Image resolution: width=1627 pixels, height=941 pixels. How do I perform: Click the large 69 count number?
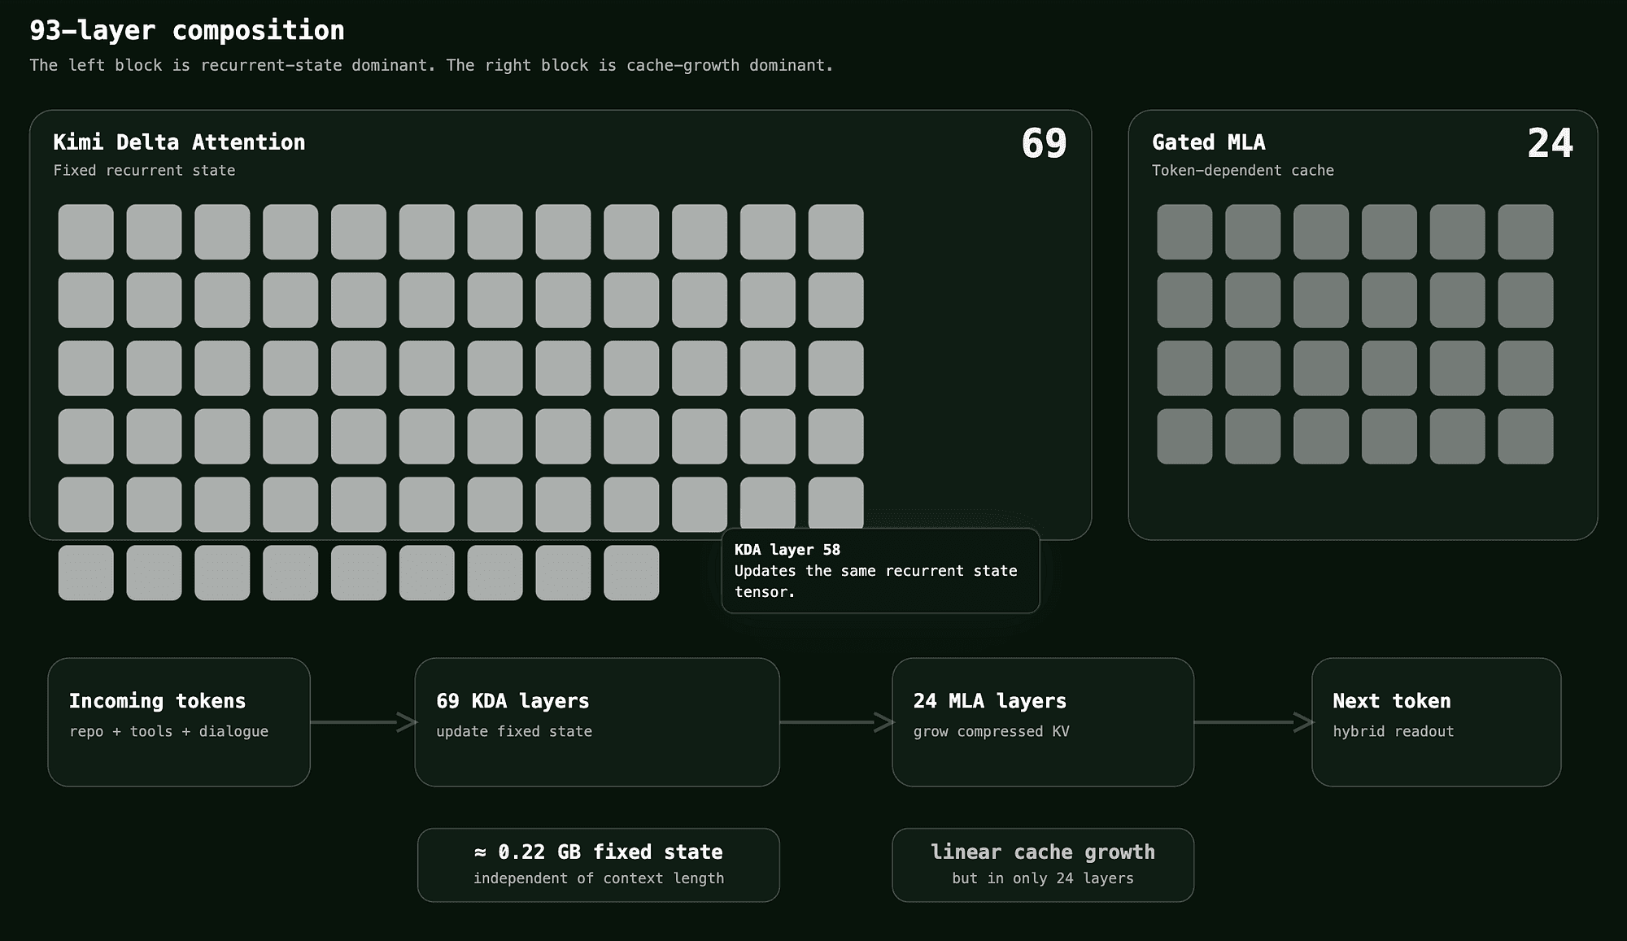click(x=1044, y=143)
